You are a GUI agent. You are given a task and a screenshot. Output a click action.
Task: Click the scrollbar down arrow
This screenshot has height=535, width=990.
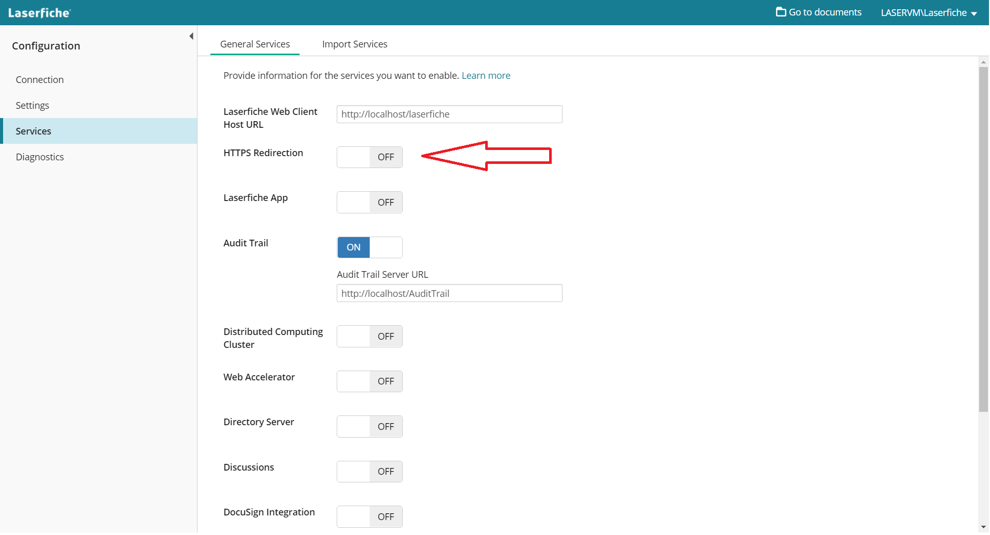[983, 527]
